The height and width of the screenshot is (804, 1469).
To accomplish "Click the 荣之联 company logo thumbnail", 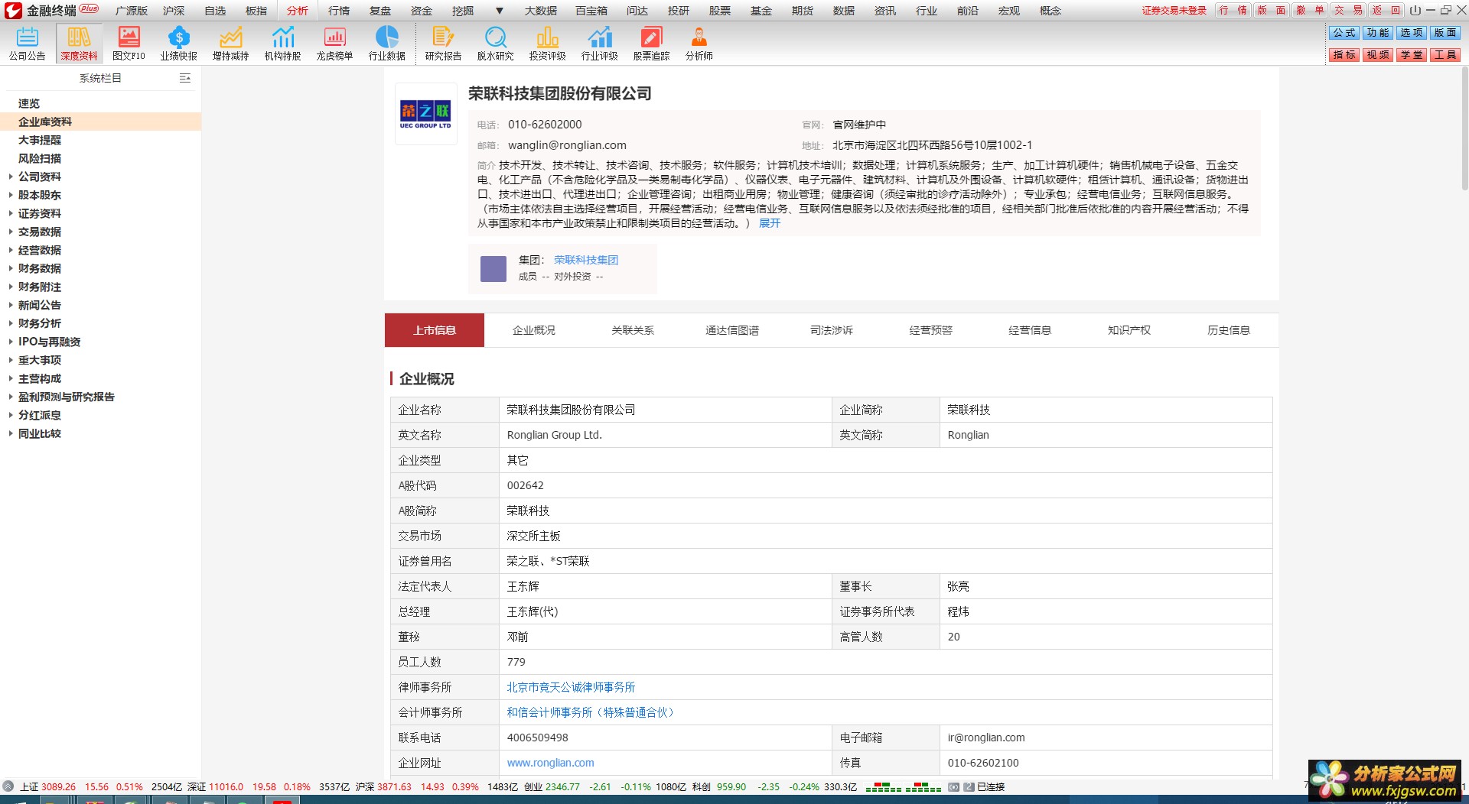I will (425, 114).
